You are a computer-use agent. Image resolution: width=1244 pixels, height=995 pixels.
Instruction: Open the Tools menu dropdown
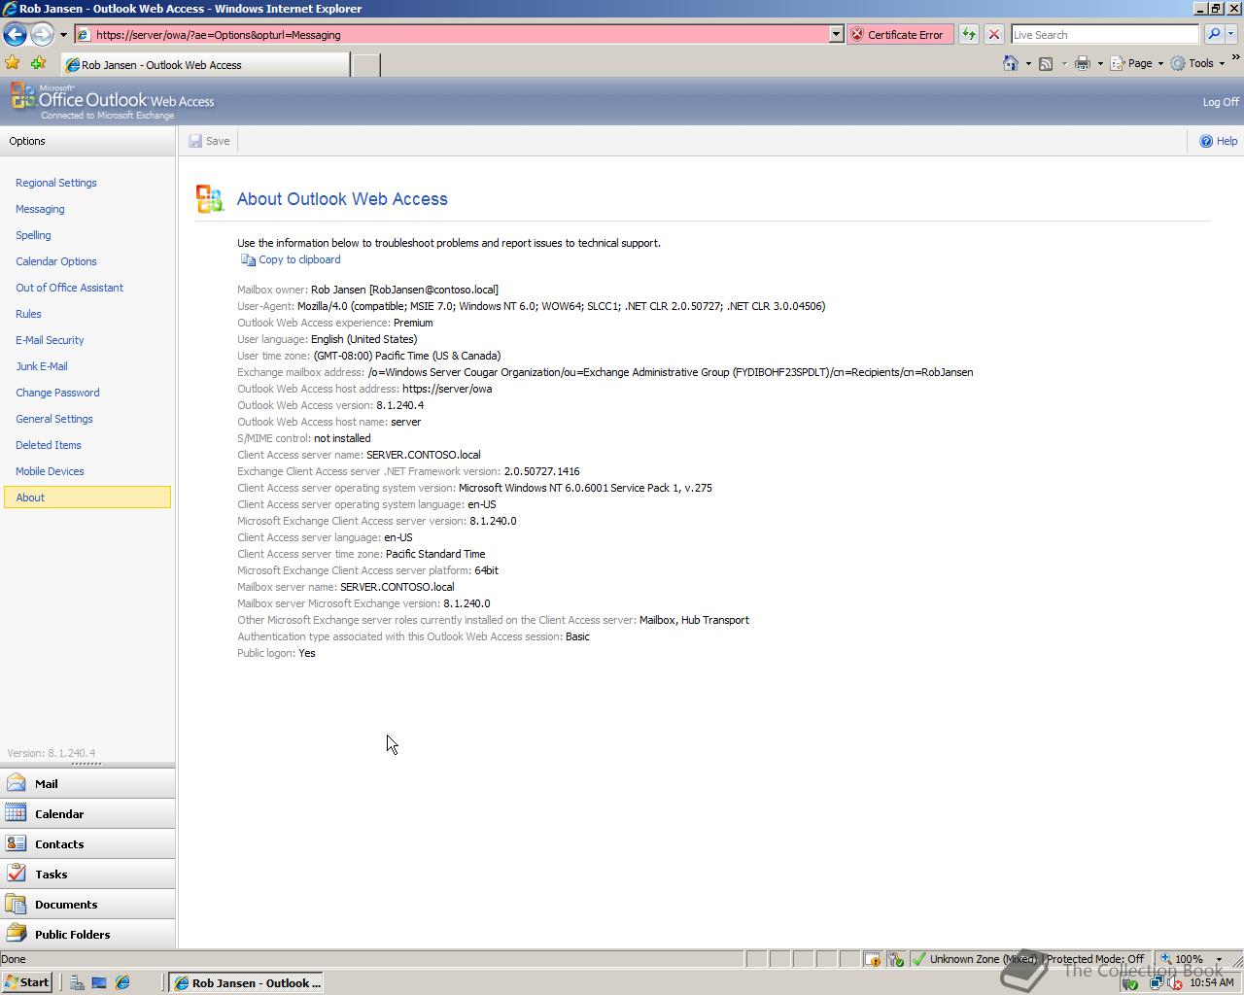(x=1198, y=63)
